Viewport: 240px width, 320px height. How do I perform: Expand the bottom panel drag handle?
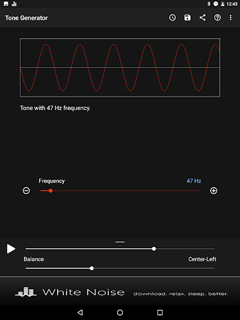coord(120,242)
